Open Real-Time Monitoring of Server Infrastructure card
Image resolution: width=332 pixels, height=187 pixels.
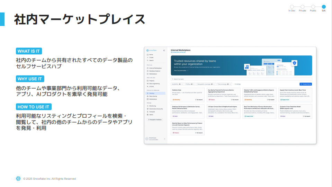(259, 112)
